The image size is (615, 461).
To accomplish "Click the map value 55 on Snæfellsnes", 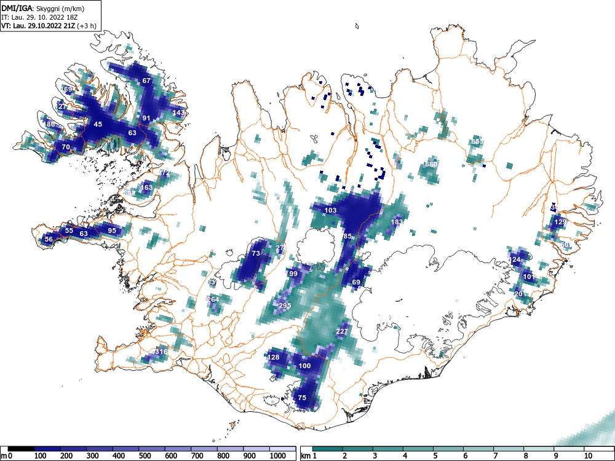I will tap(69, 230).
